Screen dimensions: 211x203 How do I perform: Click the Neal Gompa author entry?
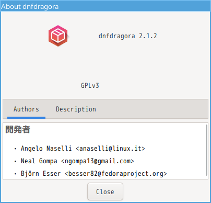(77, 161)
